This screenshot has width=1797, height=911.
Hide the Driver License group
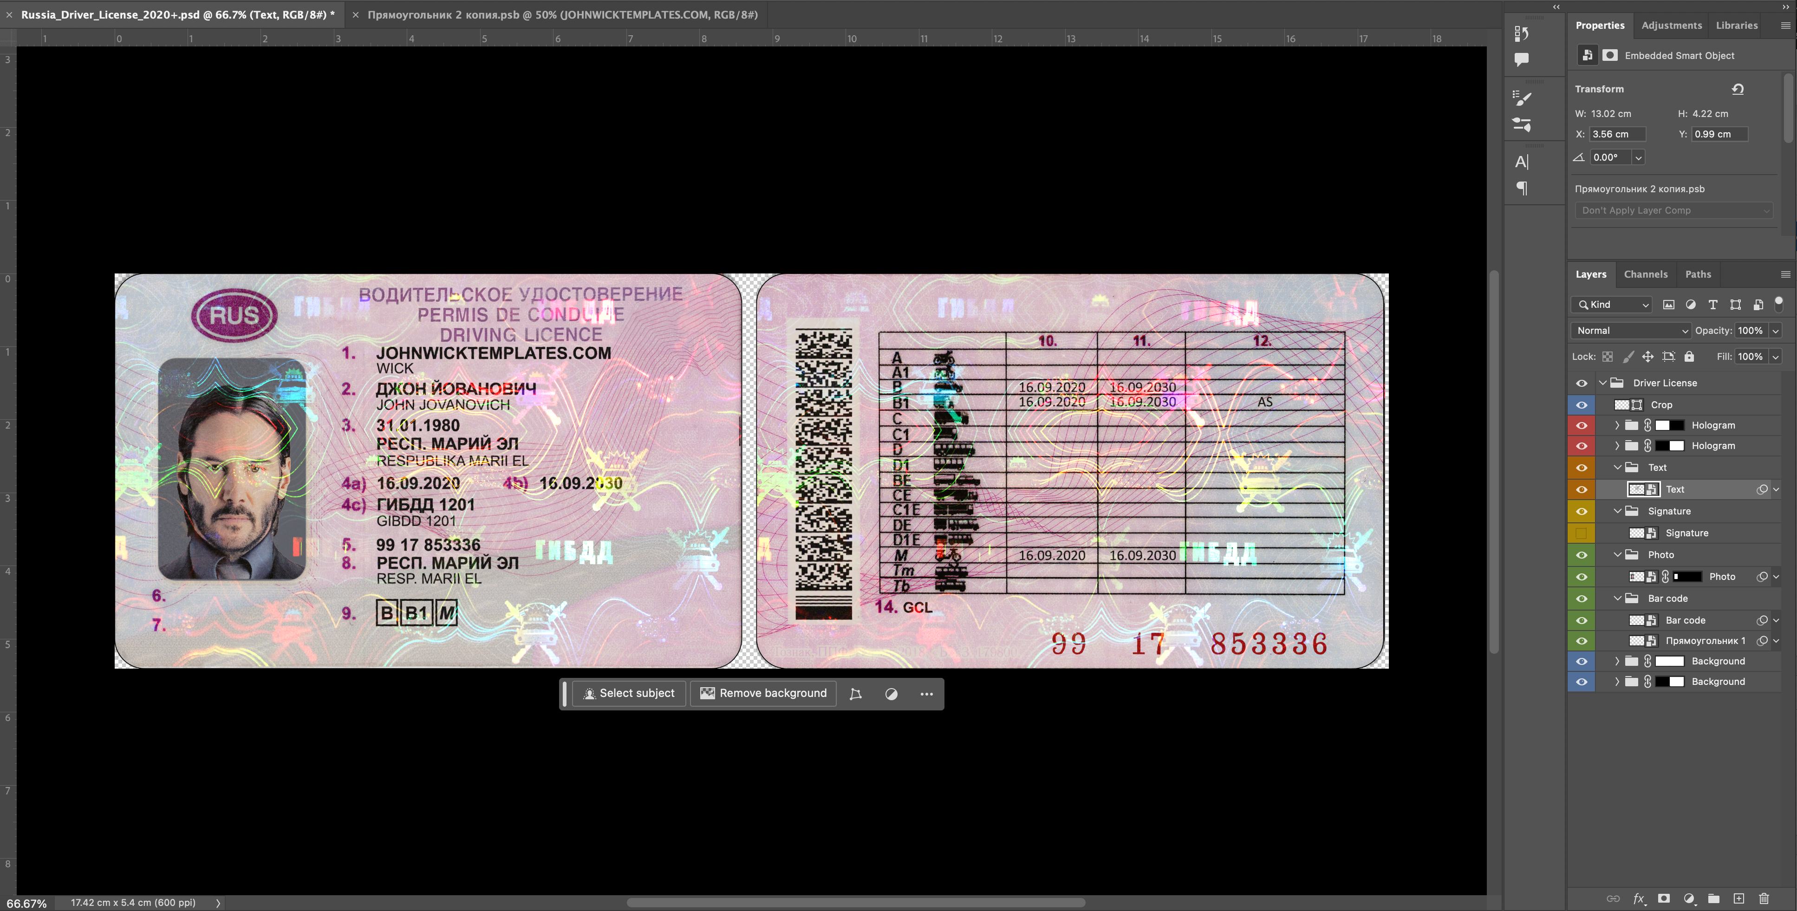1582,383
